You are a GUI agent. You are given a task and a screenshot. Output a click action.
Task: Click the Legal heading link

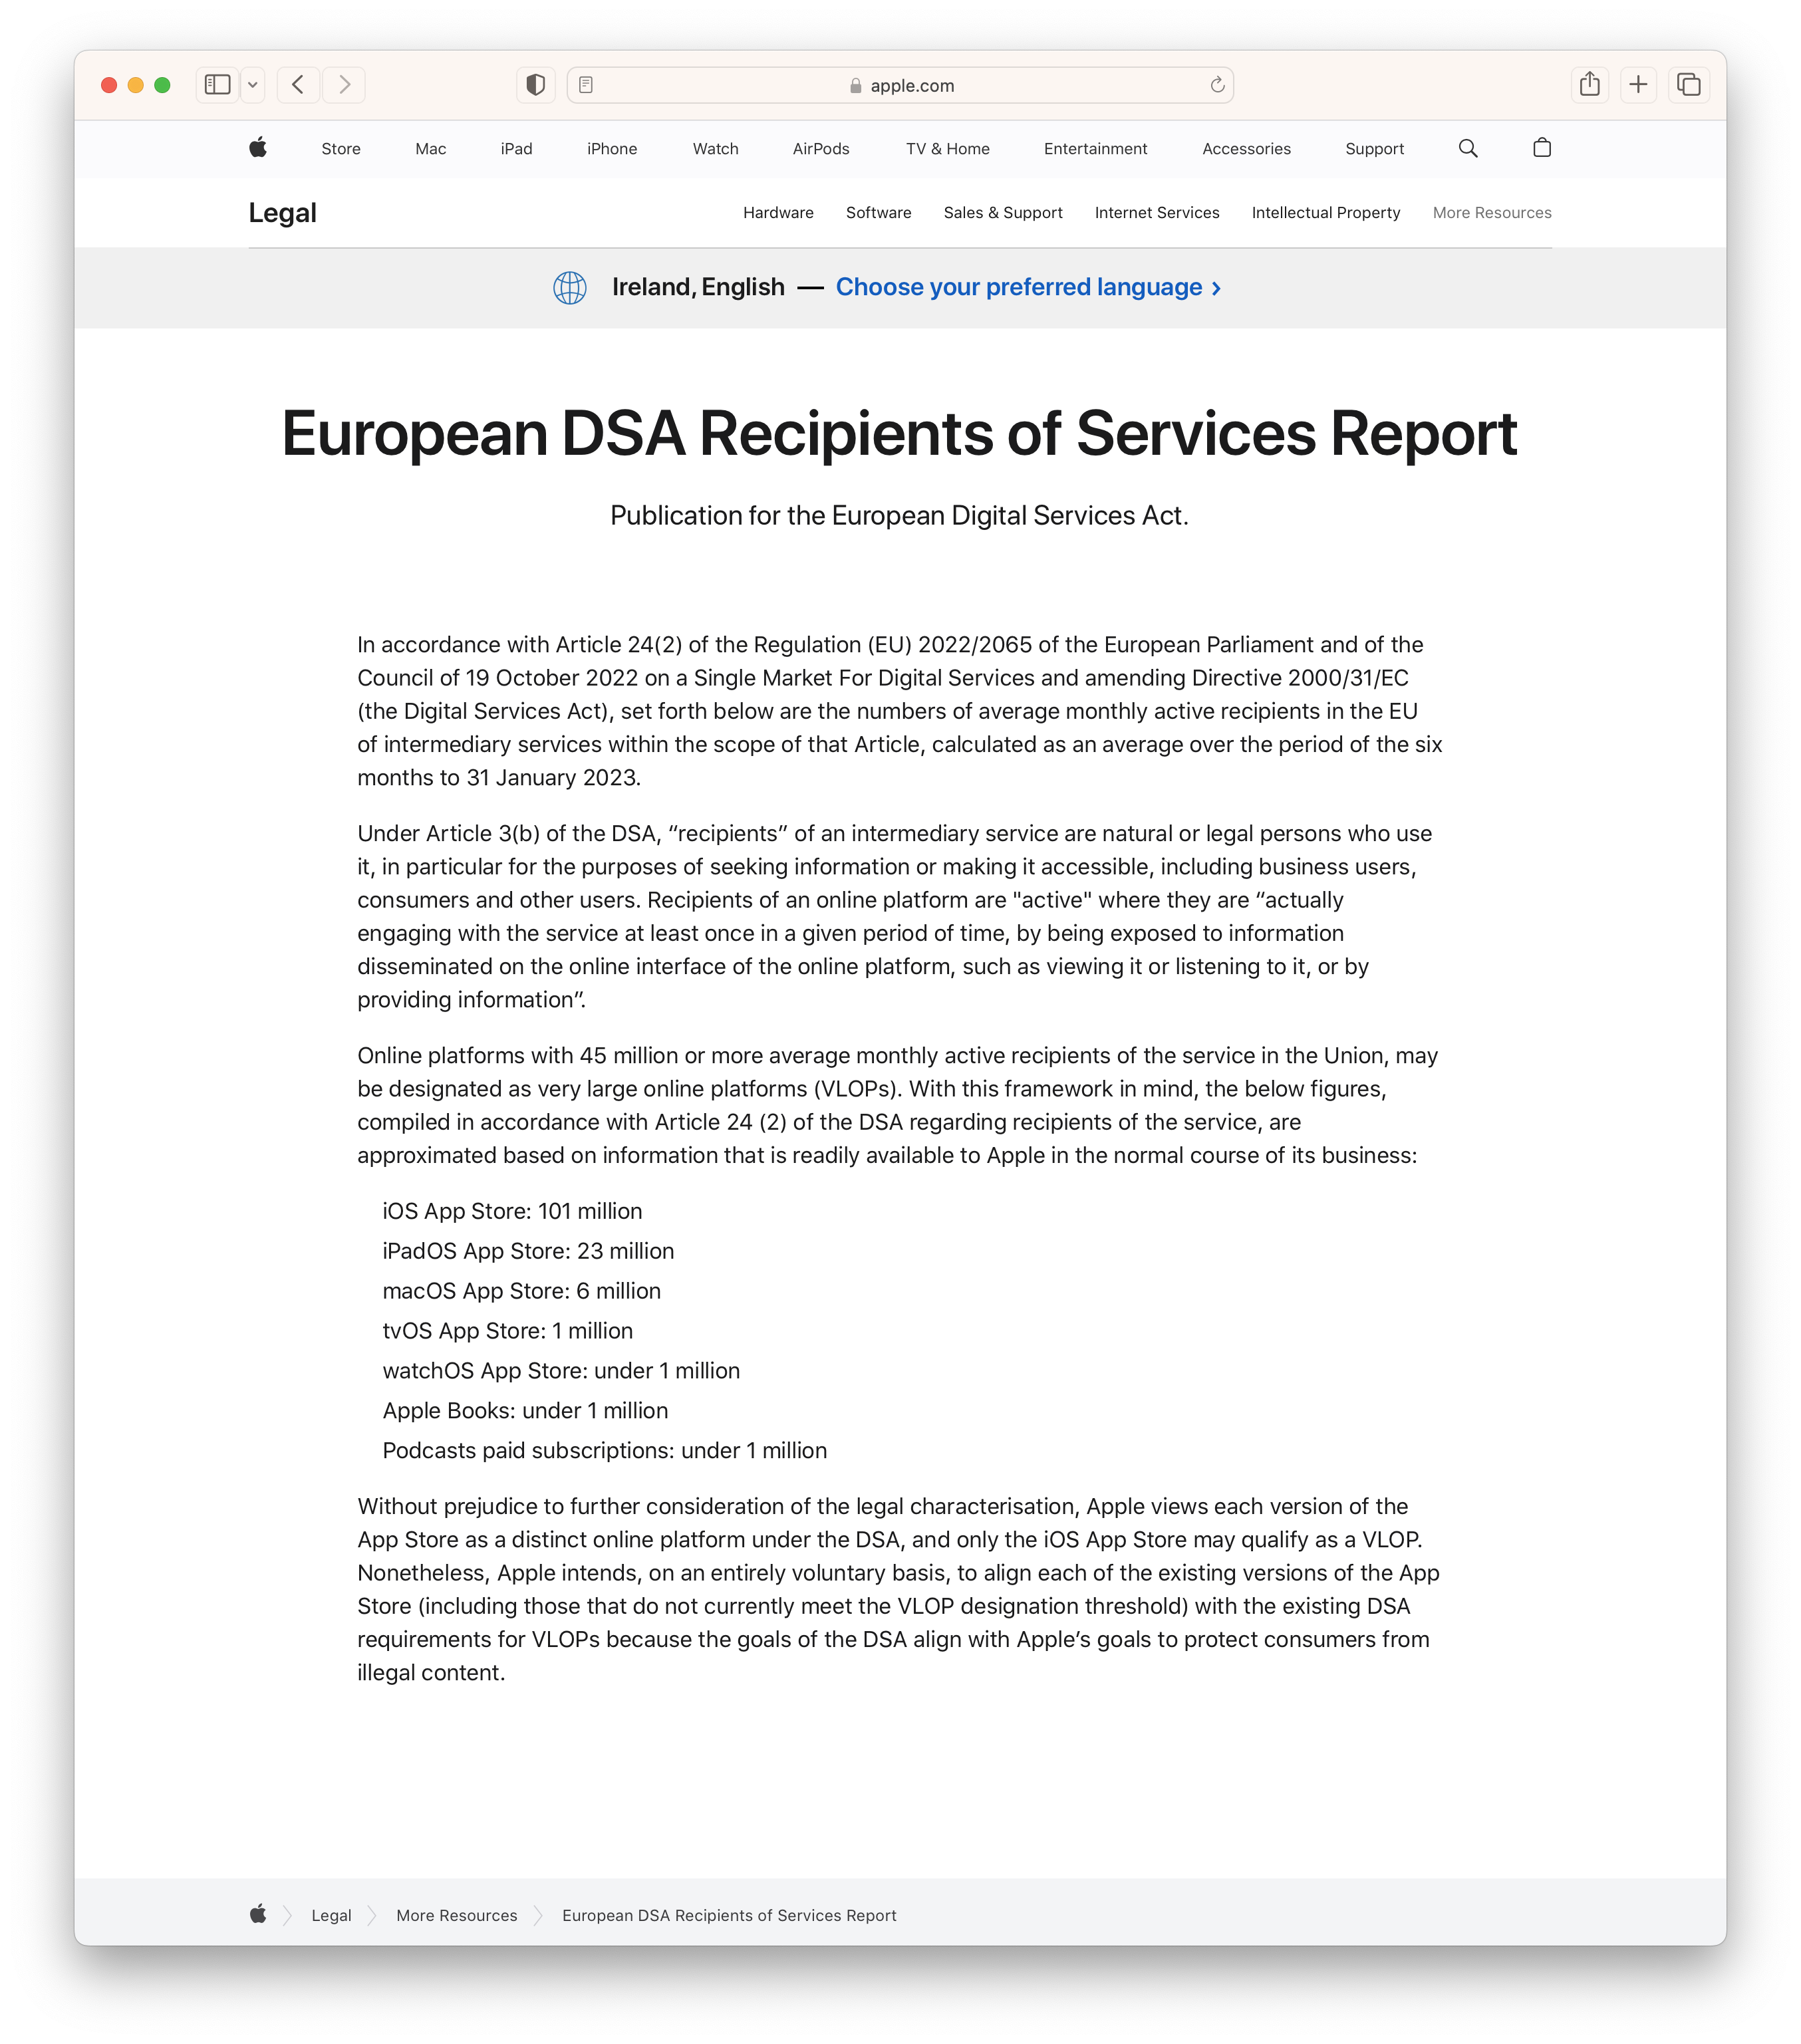click(283, 213)
